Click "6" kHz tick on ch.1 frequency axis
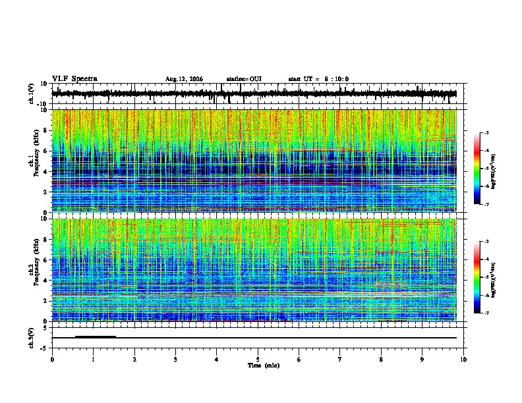This screenshot has height=403, width=522. tap(46, 151)
